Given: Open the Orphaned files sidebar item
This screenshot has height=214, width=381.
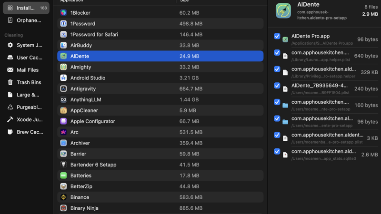Looking at the screenshot, I should [26, 20].
